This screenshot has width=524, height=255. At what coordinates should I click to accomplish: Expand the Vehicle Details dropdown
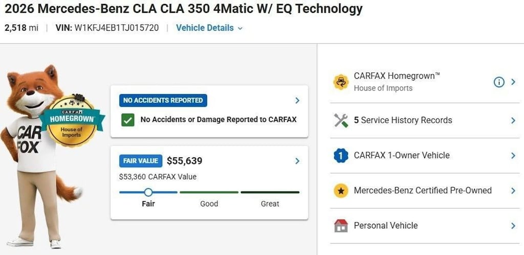(209, 28)
